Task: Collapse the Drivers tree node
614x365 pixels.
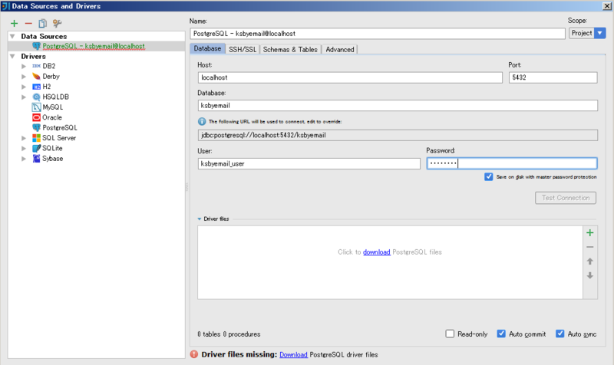Action: [x=12, y=56]
